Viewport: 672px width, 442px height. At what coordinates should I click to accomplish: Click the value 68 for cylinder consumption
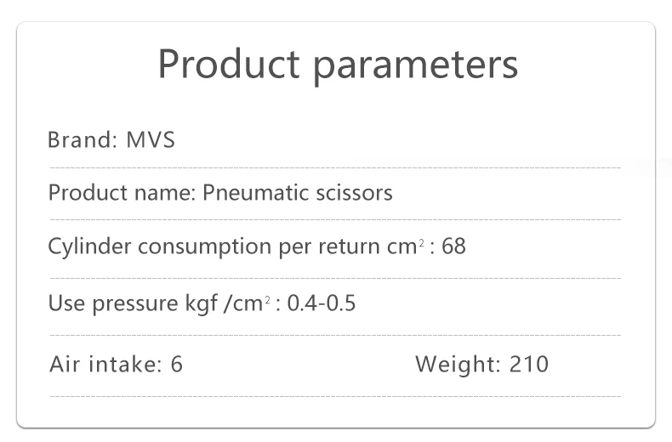click(453, 246)
